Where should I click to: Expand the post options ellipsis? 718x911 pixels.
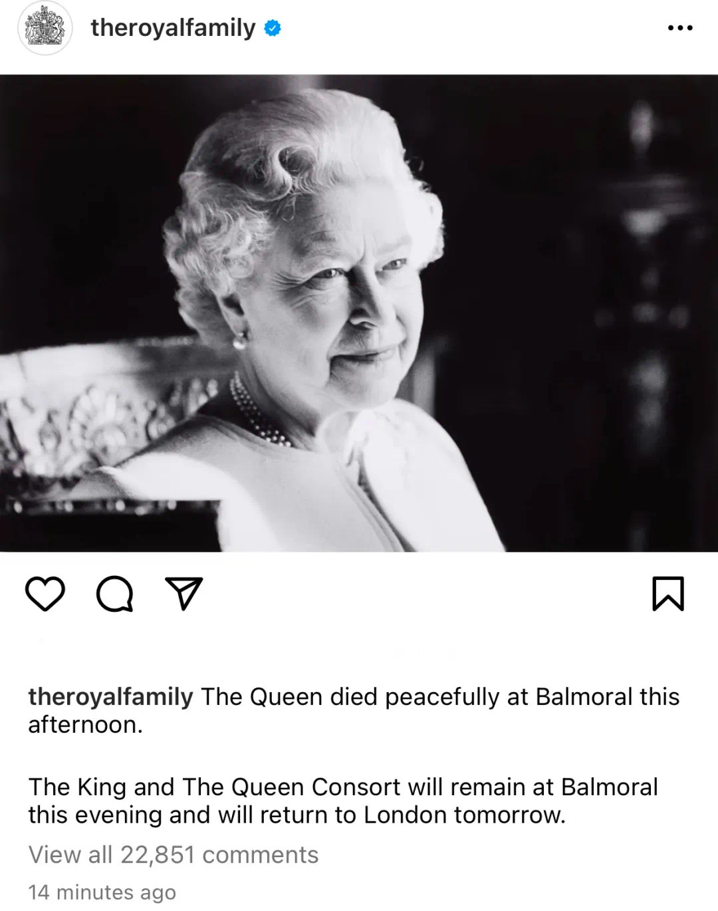[x=680, y=28]
